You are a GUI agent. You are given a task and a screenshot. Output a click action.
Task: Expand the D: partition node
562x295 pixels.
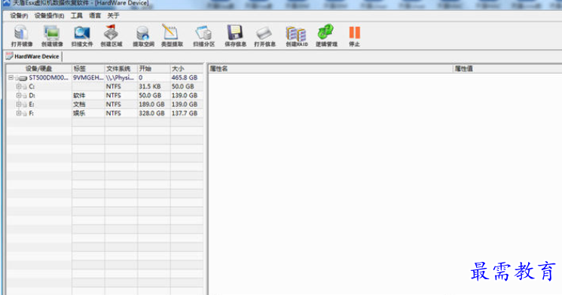pyautogui.click(x=19, y=96)
